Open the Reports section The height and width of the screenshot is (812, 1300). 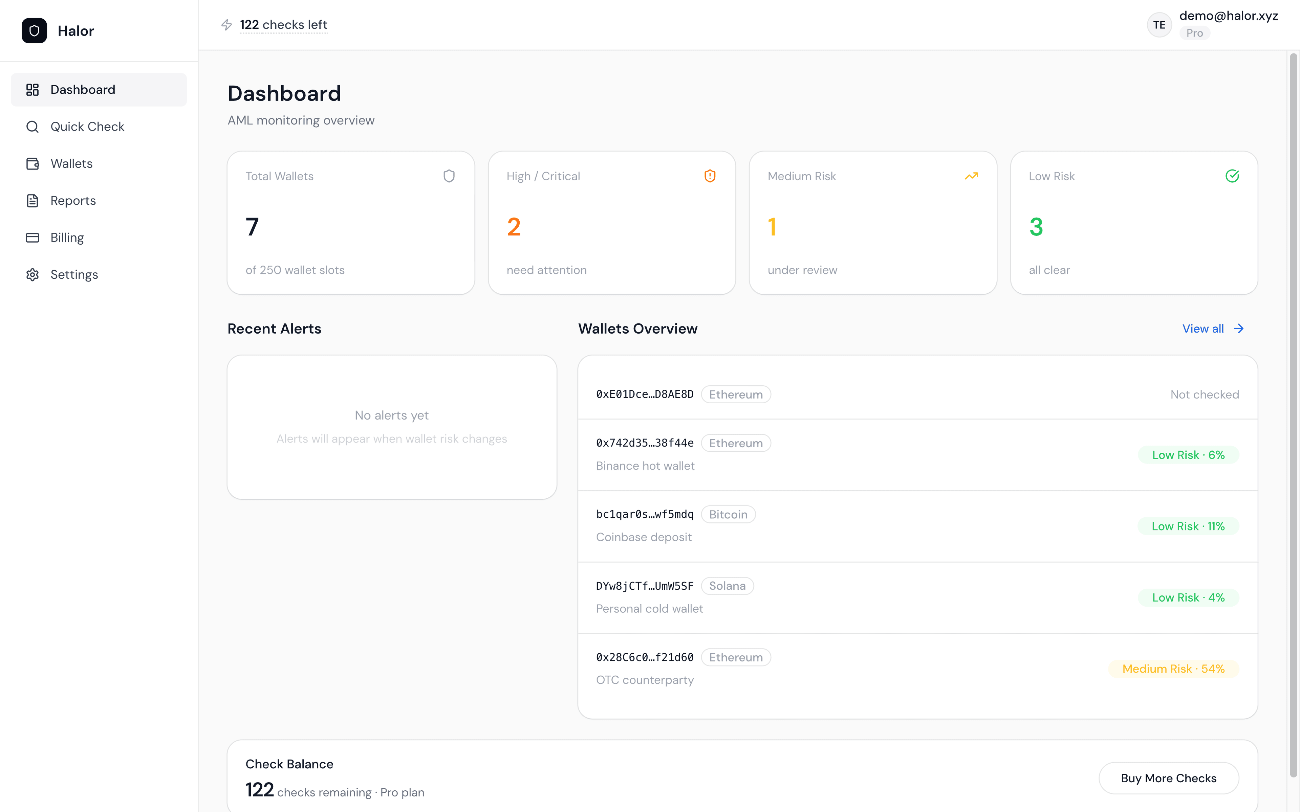(x=99, y=201)
